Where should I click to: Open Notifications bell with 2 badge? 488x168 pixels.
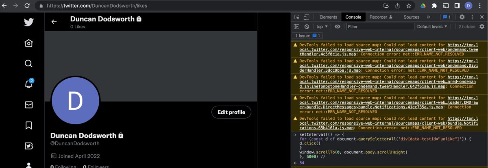(x=28, y=84)
